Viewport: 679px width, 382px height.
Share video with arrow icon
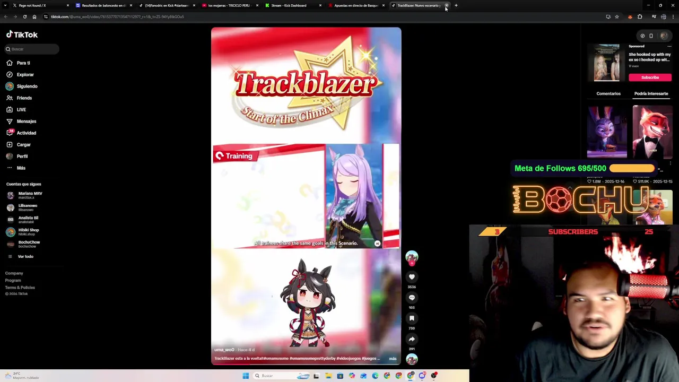click(412, 338)
